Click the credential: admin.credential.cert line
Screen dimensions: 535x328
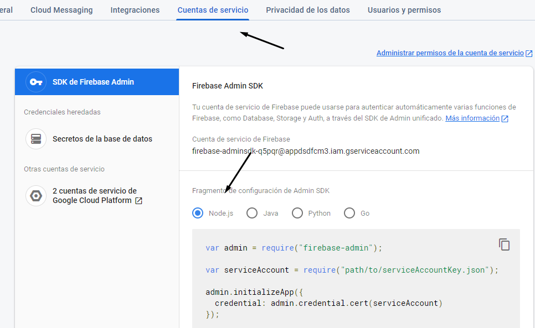click(328, 303)
